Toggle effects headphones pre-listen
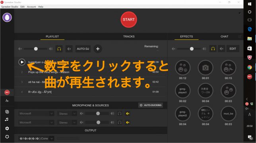The image size is (256, 143). click(213, 49)
